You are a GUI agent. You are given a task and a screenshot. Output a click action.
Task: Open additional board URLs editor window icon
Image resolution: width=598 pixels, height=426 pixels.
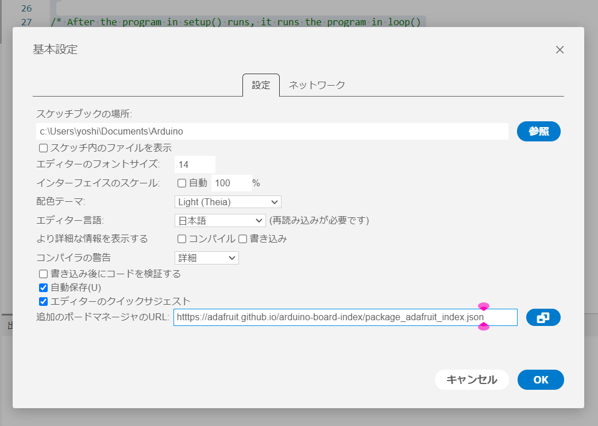(543, 317)
